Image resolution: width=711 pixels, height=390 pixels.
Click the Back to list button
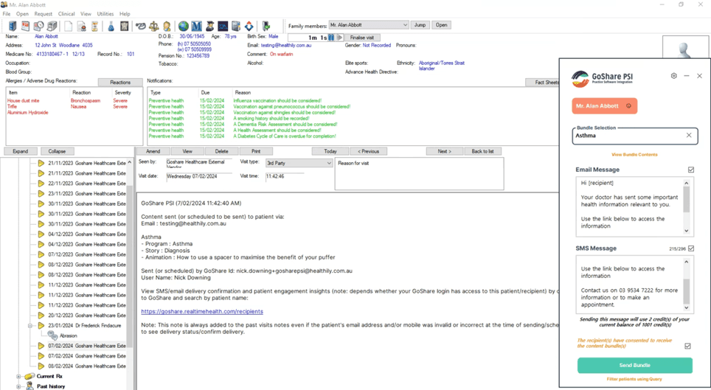[x=482, y=151]
